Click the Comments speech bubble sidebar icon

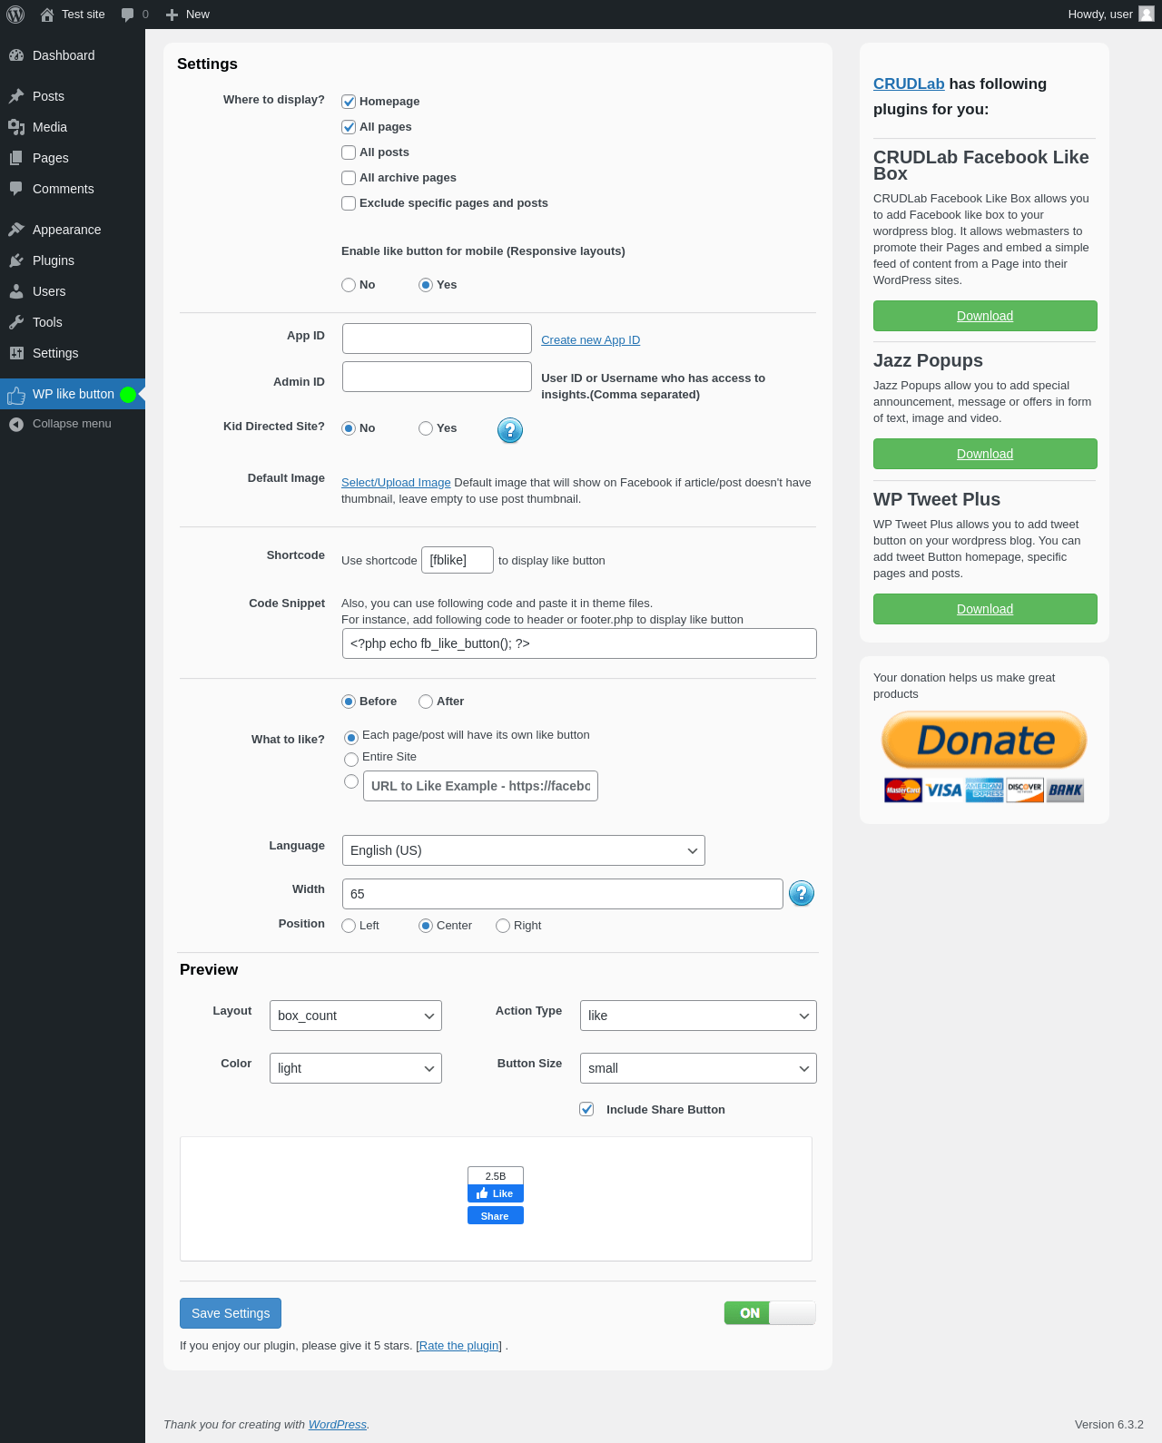(x=16, y=189)
